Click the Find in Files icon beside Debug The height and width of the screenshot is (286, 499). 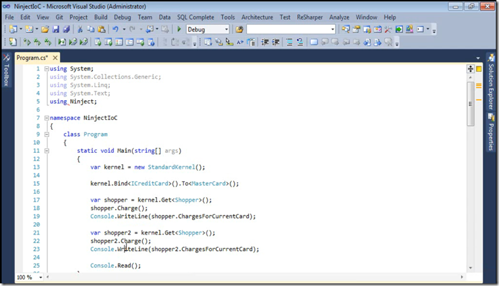pyautogui.click(x=240, y=29)
